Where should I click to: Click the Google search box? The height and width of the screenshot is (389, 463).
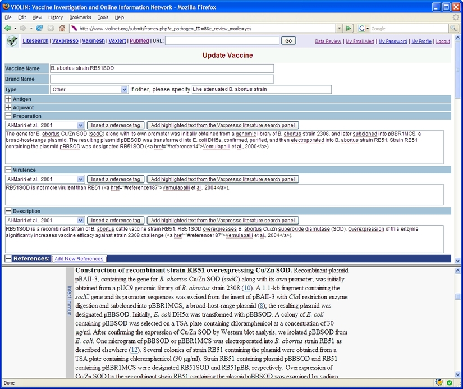409,29
